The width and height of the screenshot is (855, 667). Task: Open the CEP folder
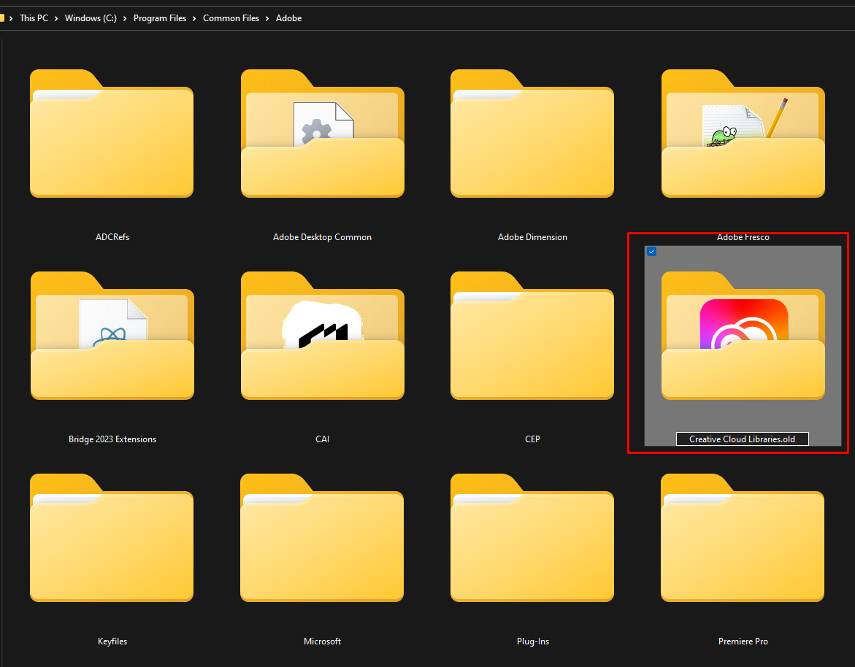pyautogui.click(x=532, y=336)
